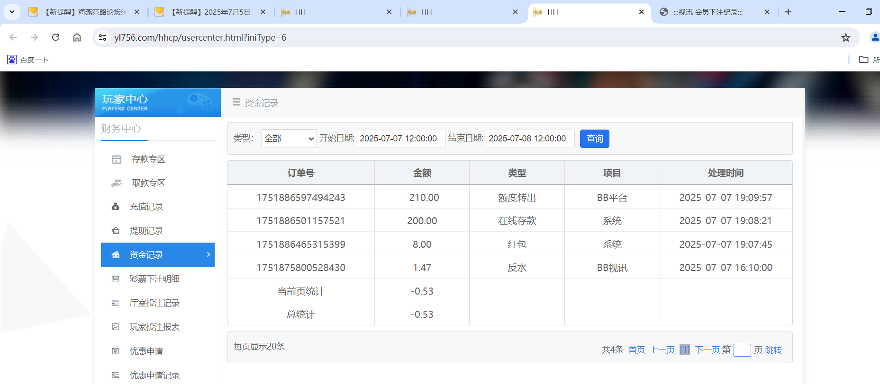Click the hamburger icon beside 资金记录
Viewport: 880px width, 384px height.
click(x=236, y=103)
